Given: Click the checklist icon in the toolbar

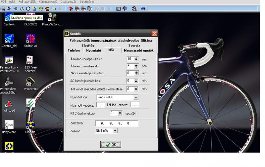Looking at the screenshot, I should click(9, 9).
